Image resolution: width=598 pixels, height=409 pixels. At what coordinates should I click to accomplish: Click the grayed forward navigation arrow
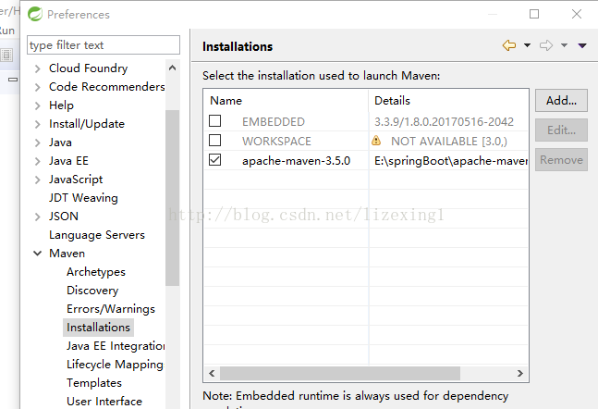(x=546, y=45)
